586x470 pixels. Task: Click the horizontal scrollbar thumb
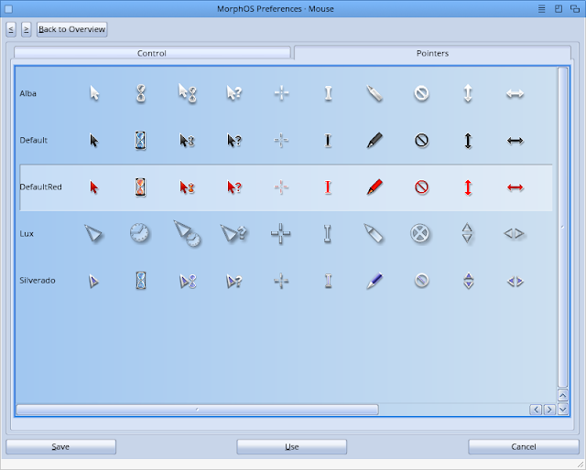click(x=198, y=410)
